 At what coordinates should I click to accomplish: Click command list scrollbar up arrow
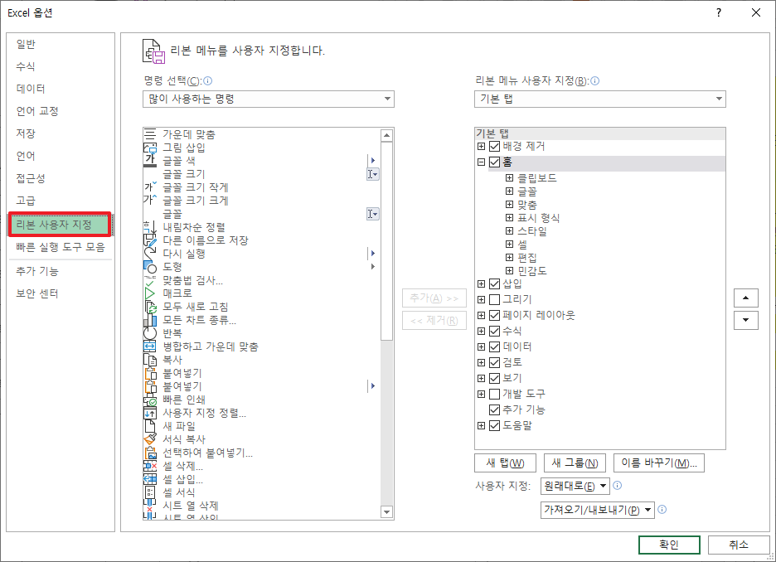[387, 135]
